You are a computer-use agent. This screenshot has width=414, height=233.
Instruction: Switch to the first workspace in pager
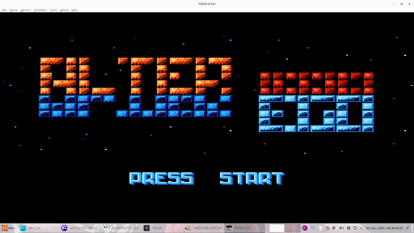tap(277, 228)
